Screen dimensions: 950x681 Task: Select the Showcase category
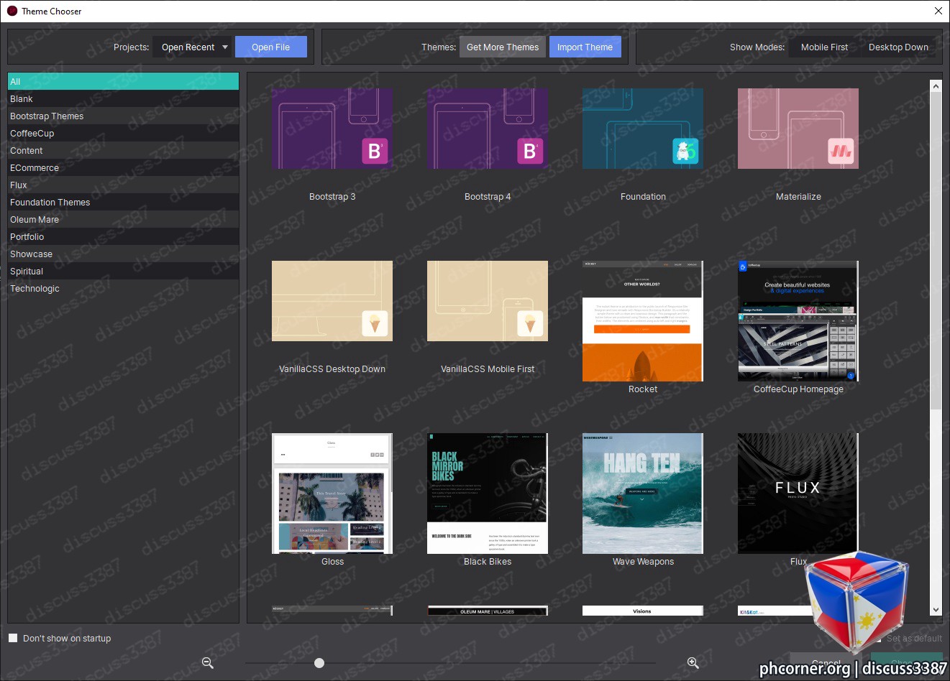coord(123,254)
